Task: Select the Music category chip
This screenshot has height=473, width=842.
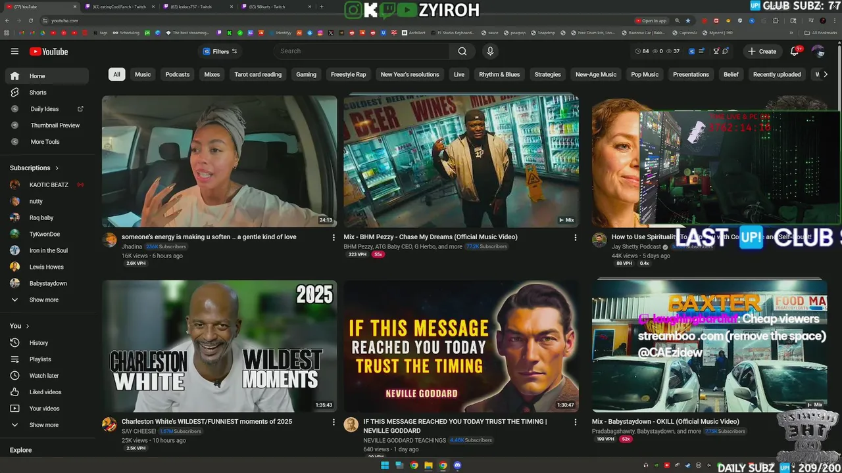Action: 143,74
